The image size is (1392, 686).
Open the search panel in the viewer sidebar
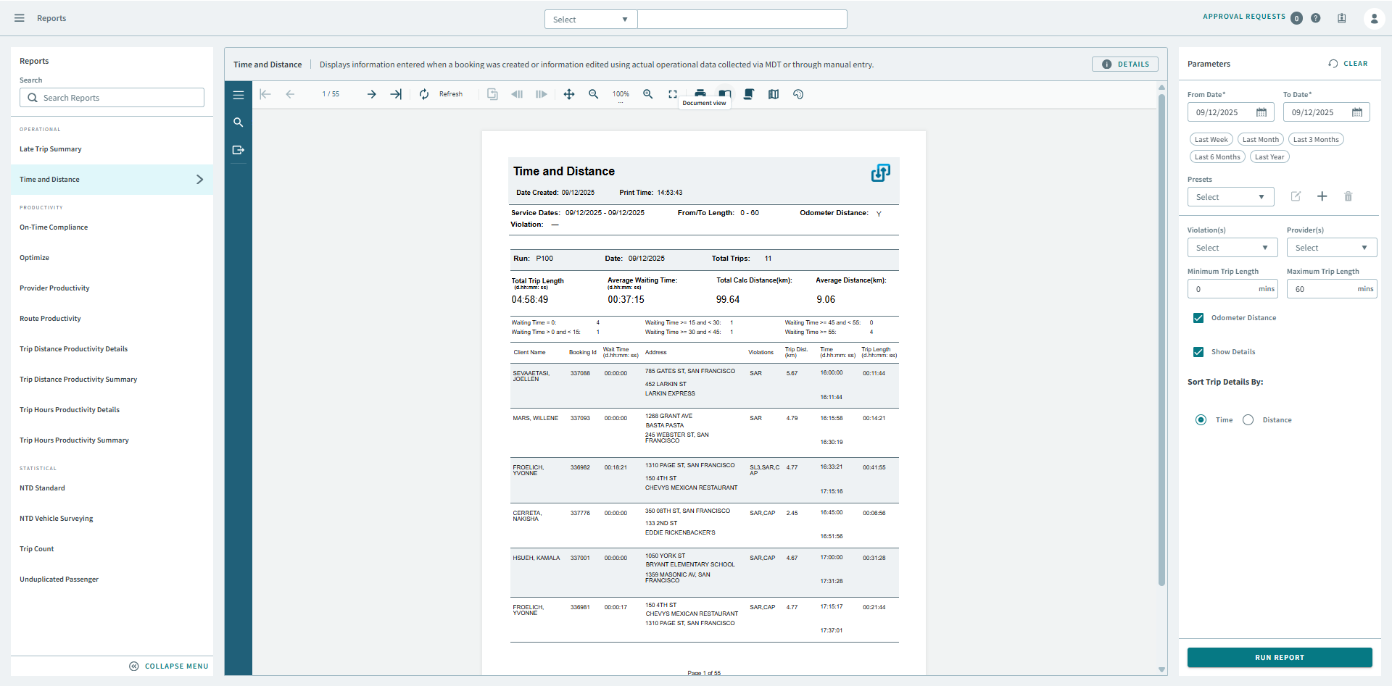(239, 122)
